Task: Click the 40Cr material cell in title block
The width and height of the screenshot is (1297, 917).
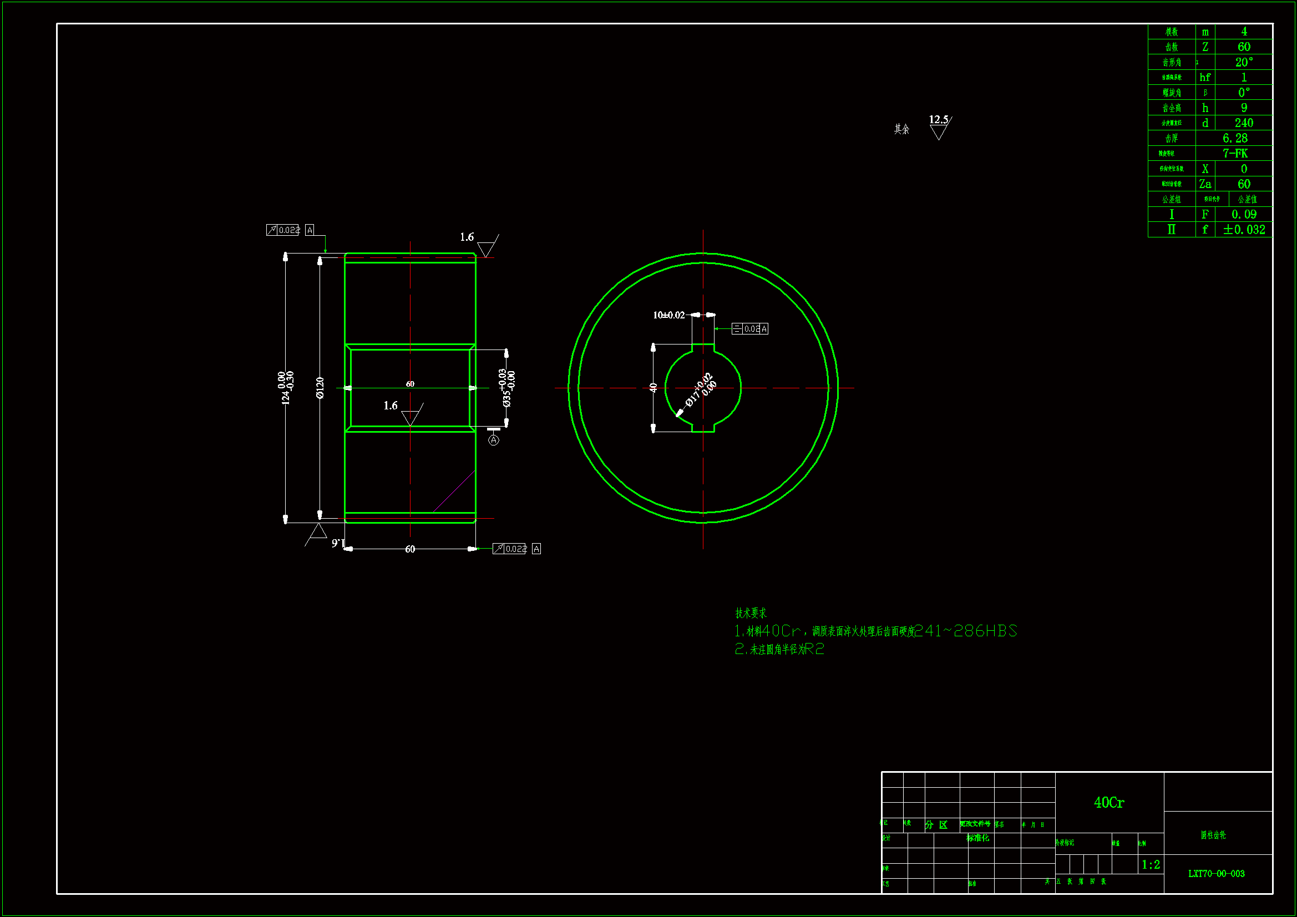Action: pyautogui.click(x=1109, y=802)
